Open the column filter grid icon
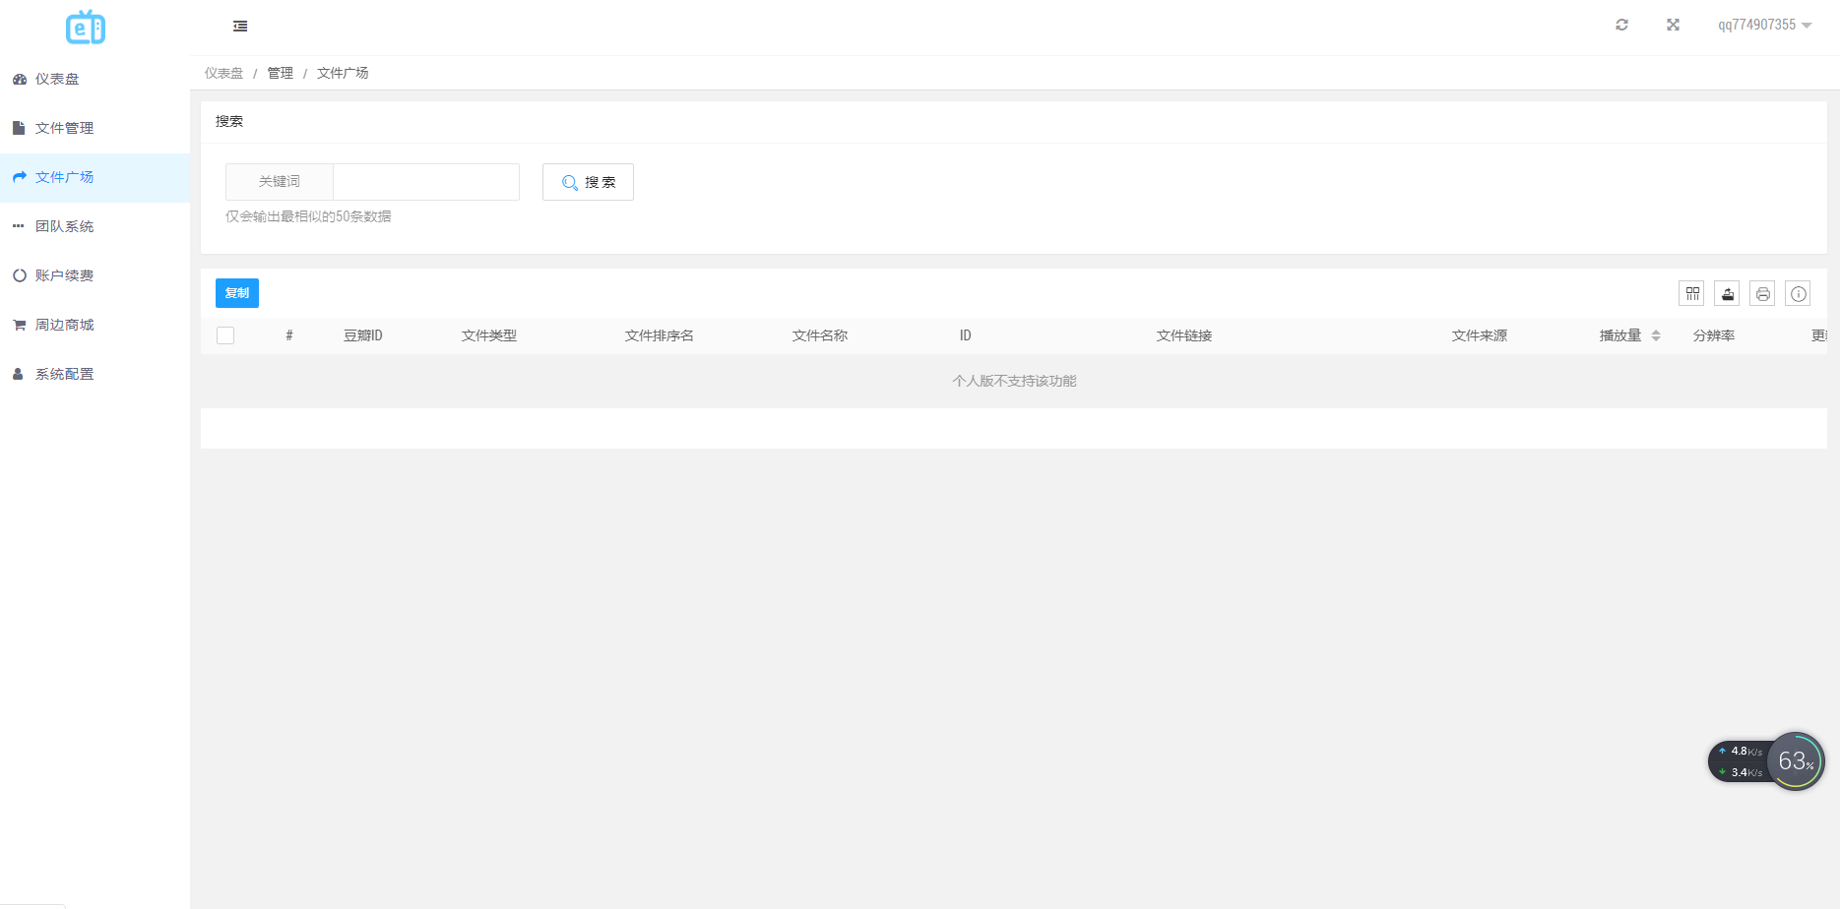This screenshot has height=909, width=1840. coord(1691,293)
